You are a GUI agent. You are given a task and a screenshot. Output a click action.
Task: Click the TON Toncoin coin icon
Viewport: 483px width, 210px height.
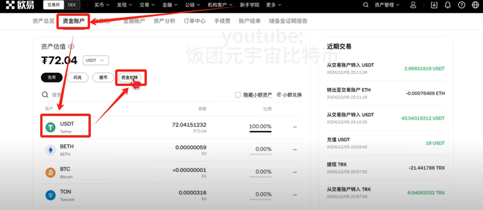pos(51,195)
